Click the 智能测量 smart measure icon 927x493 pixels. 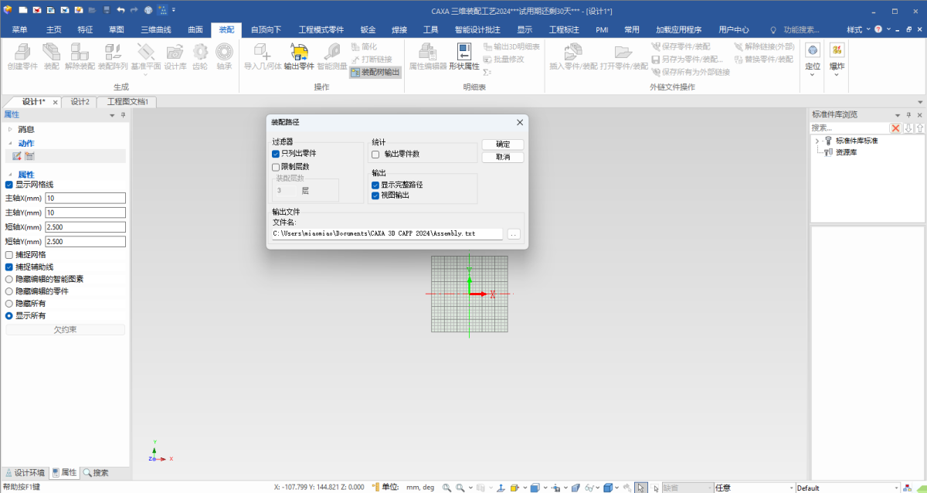point(331,53)
